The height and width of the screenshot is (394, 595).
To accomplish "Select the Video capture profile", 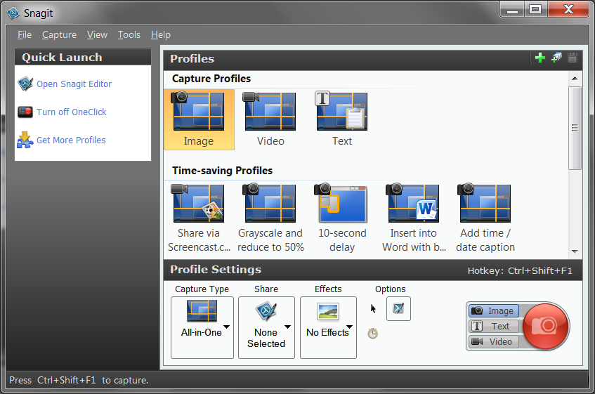I will [270, 120].
